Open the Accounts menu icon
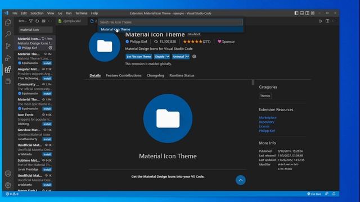360x202 pixels. (x=8, y=173)
